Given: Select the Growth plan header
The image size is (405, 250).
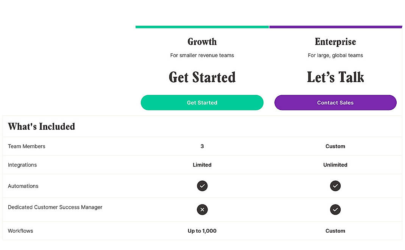Looking at the screenshot, I should (x=202, y=42).
